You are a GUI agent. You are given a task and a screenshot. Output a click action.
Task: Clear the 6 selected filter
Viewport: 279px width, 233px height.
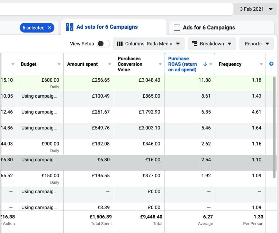49,28
